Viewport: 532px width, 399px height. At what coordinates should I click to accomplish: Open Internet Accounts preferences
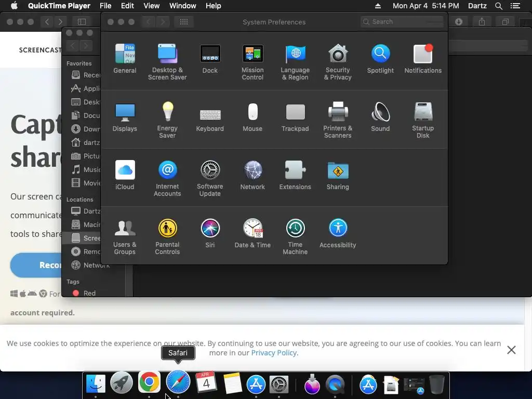pyautogui.click(x=167, y=178)
